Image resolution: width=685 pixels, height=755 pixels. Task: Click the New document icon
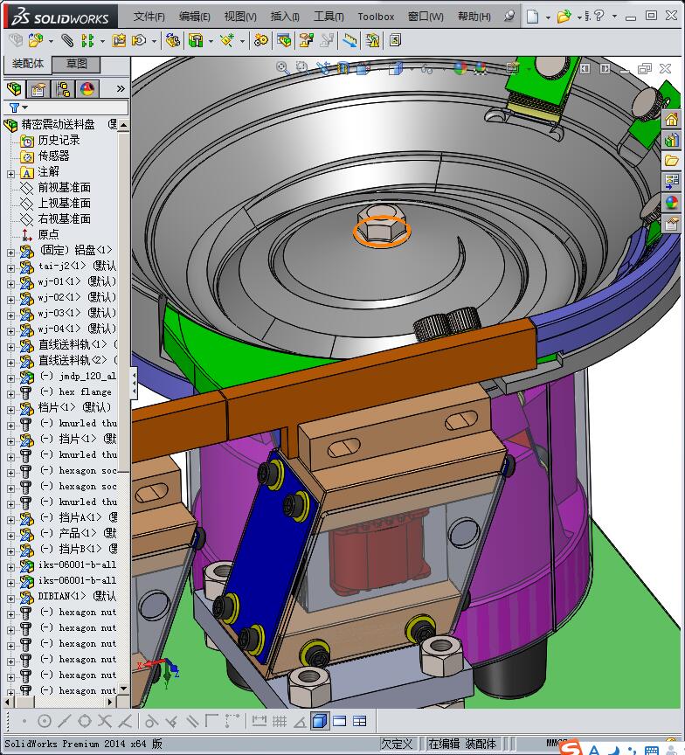coord(532,17)
